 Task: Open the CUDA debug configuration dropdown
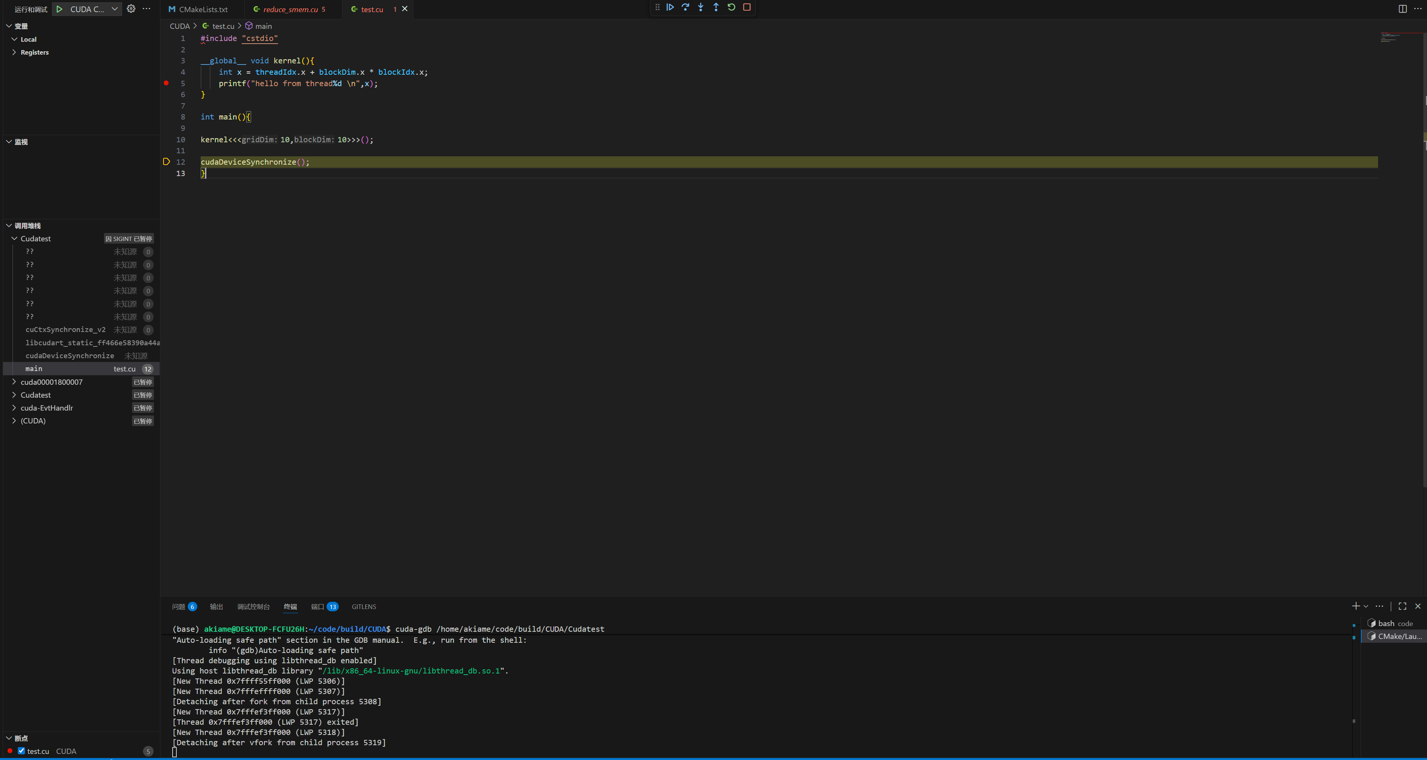tap(114, 9)
